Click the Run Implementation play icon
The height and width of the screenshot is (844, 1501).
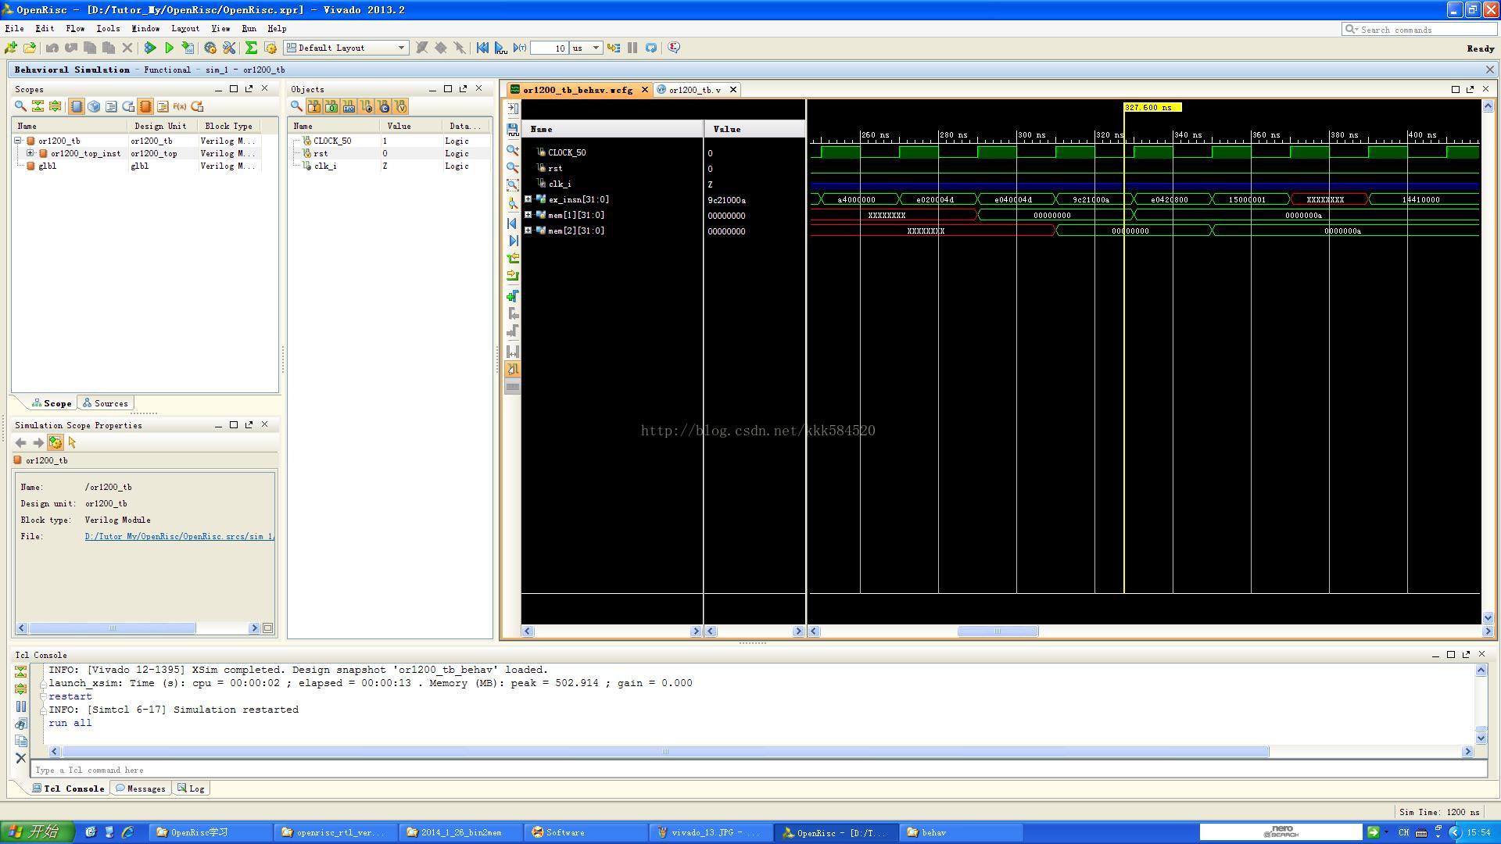169,48
